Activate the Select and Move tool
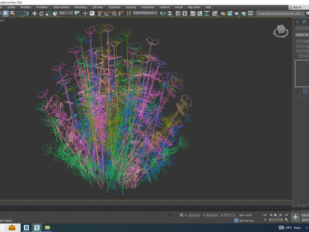Viewport: 309px width, 232px height. 34,14
